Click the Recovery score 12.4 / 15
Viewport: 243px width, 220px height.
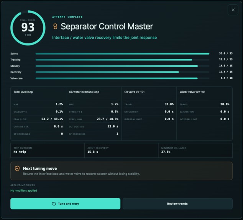tap(226, 72)
